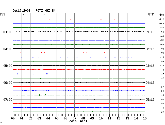This screenshot has width=165, height=125.
Task: Select the DC offset value -3
Action: pyautogui.click(x=162, y=70)
